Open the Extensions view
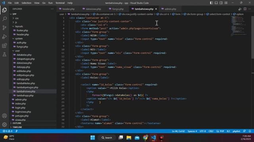The height and width of the screenshot is (142, 254). tap(4, 46)
